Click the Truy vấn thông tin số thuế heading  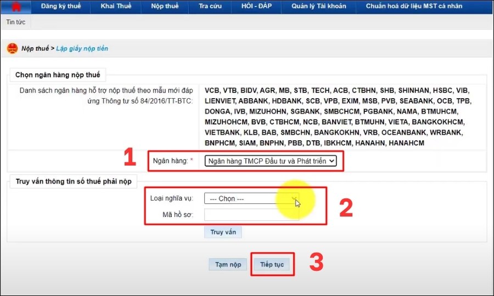point(73,181)
